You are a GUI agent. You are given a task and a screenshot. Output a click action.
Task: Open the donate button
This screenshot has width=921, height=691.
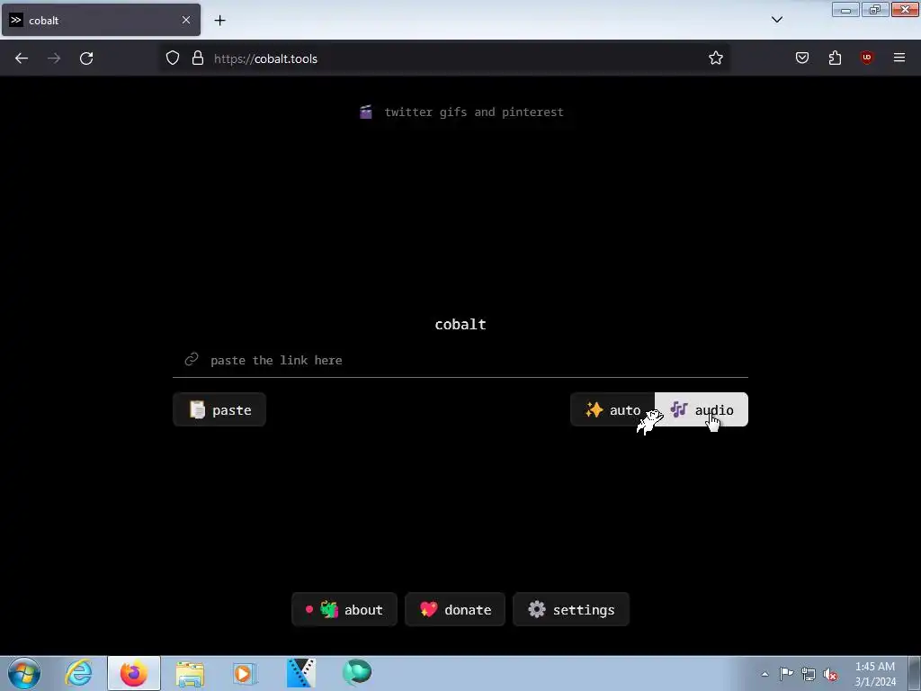[455, 610]
